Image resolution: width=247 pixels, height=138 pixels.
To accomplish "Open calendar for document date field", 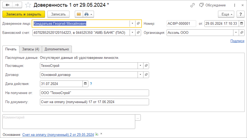I will click(242, 23).
